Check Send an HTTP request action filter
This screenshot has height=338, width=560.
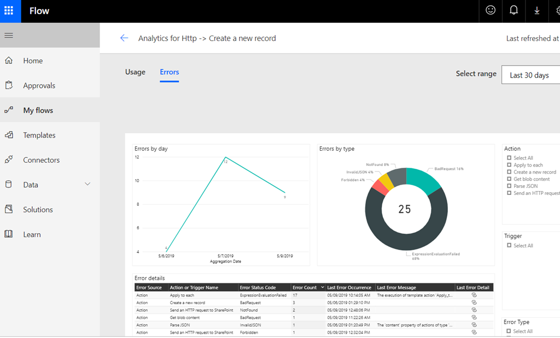click(x=509, y=193)
